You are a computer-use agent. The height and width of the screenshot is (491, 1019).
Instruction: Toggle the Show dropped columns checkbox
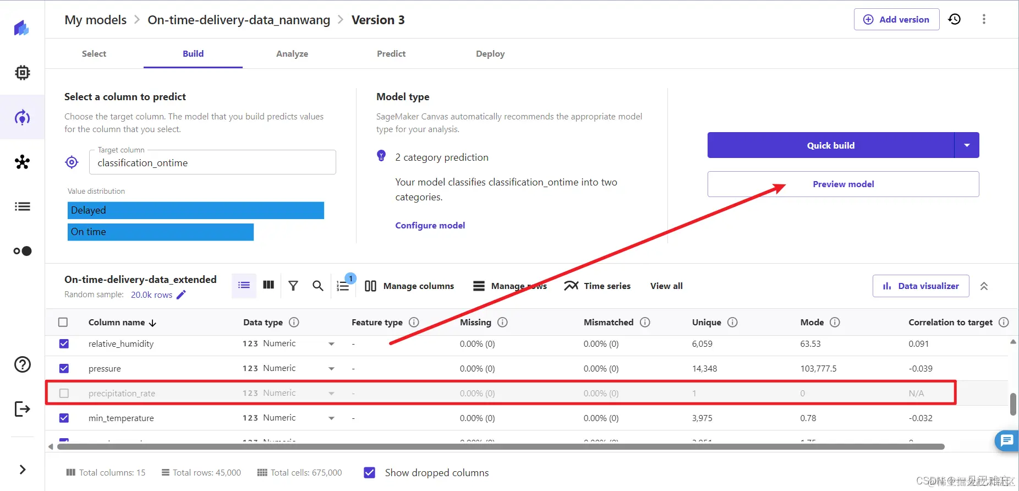(x=370, y=472)
